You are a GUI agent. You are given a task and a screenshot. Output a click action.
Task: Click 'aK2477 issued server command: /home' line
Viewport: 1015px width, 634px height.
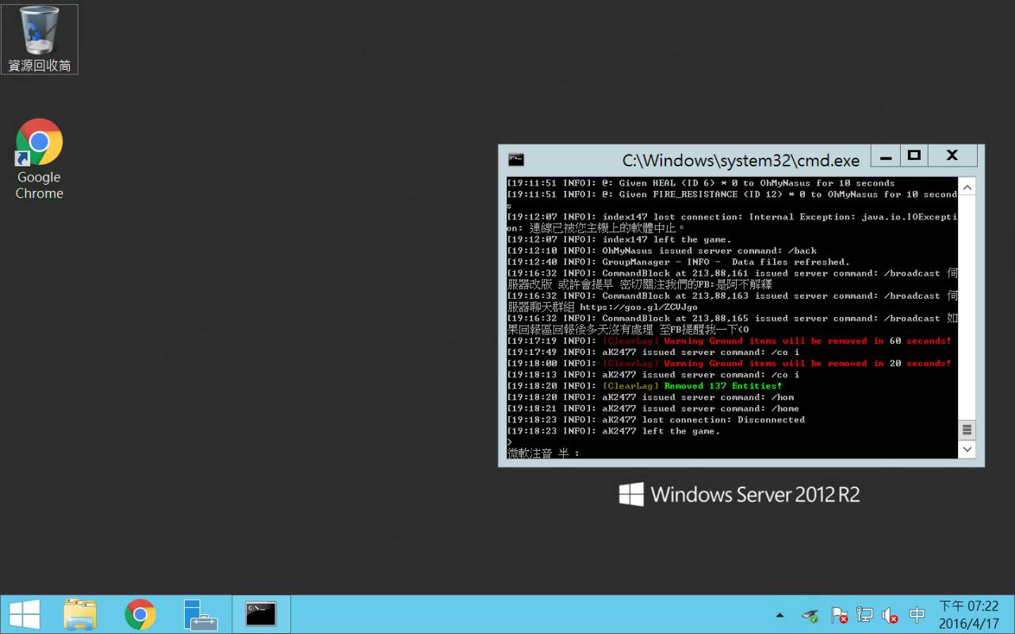653,409
